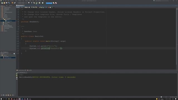Click the green run icon in Output sidebar
178x100 pixels.
tap(17, 76)
